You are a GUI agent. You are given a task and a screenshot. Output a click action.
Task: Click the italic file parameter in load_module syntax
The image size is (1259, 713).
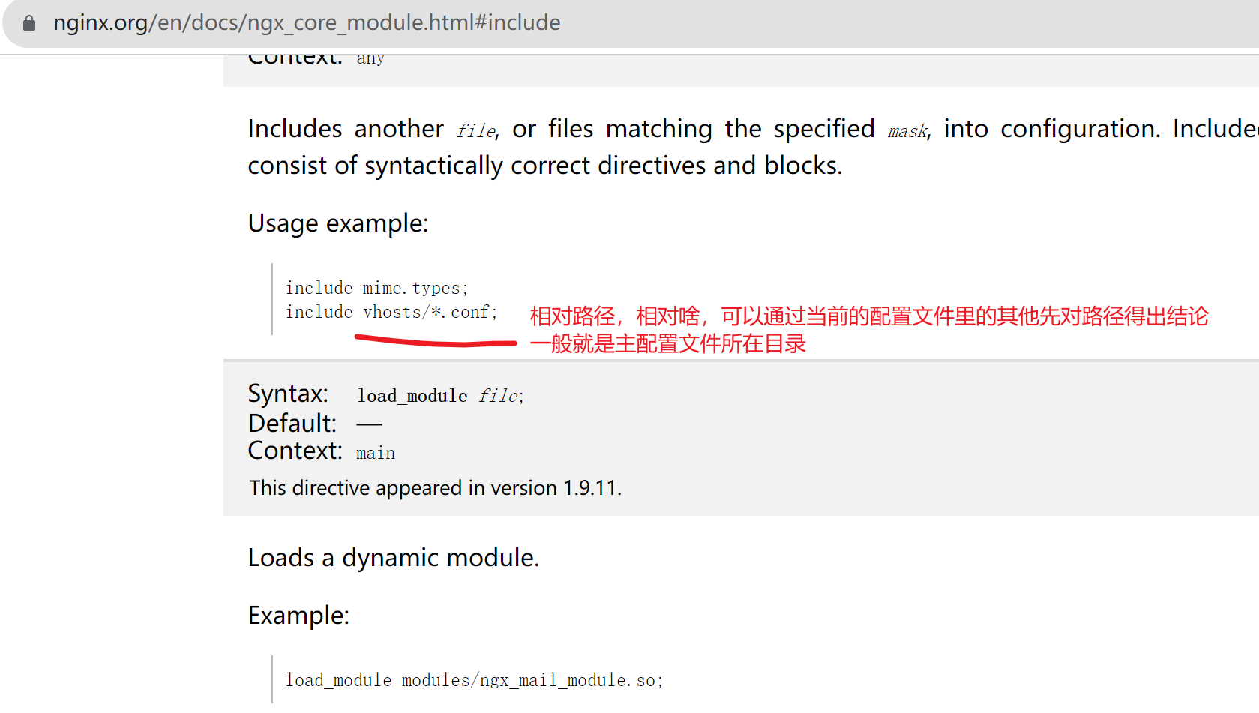[498, 395]
